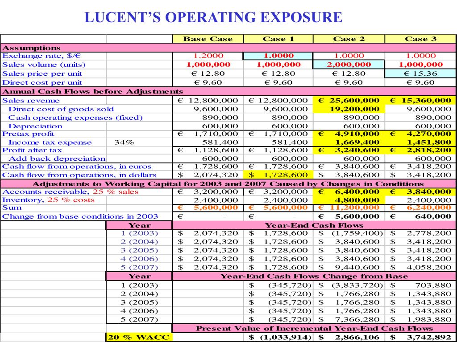457x342 pixels.
Task: Click Case 2 inventory 4,800,000
Action: [349, 200]
